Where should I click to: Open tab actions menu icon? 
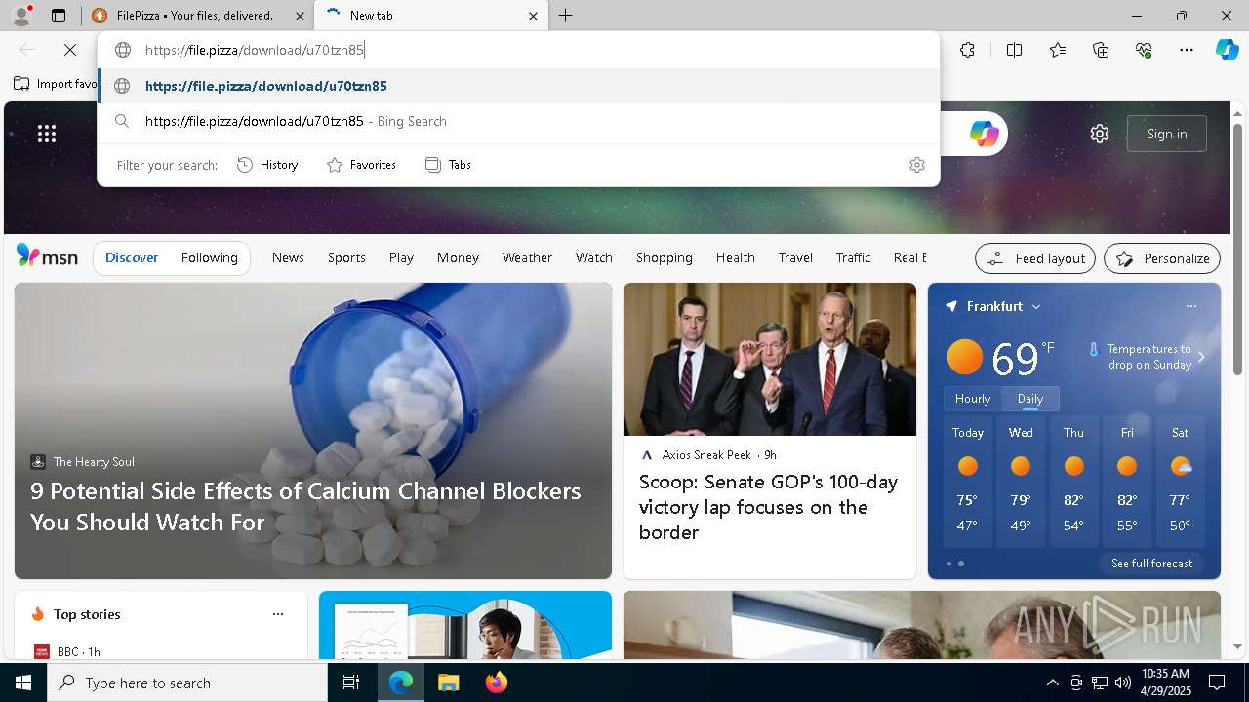[59, 16]
